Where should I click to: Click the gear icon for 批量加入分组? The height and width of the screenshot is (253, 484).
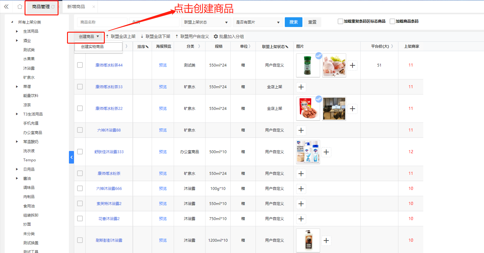click(x=216, y=36)
